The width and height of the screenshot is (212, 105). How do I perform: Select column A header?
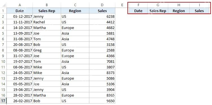20,5
